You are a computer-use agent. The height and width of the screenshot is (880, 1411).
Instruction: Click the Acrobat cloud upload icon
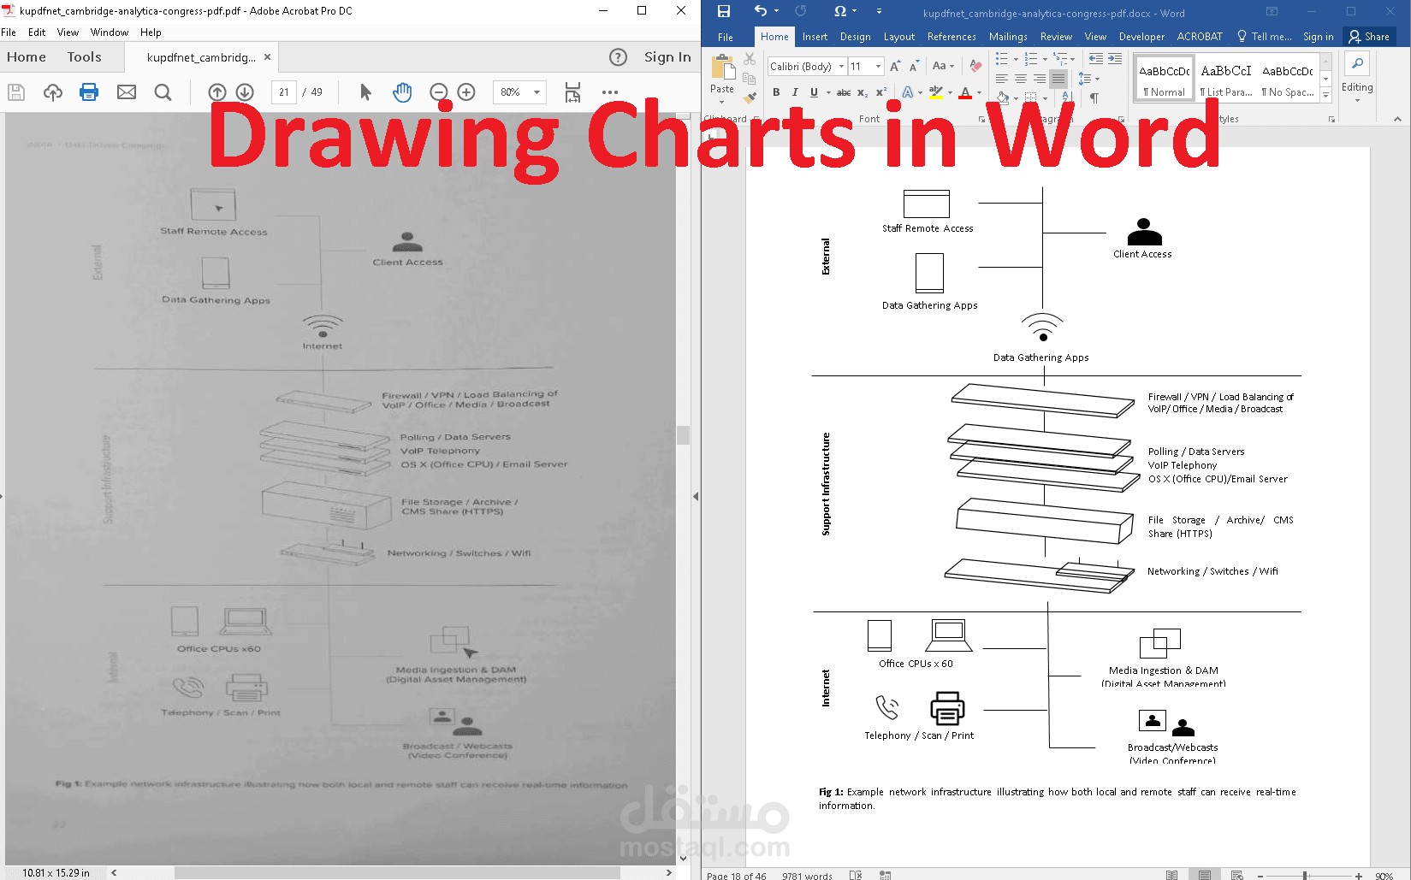click(x=53, y=92)
